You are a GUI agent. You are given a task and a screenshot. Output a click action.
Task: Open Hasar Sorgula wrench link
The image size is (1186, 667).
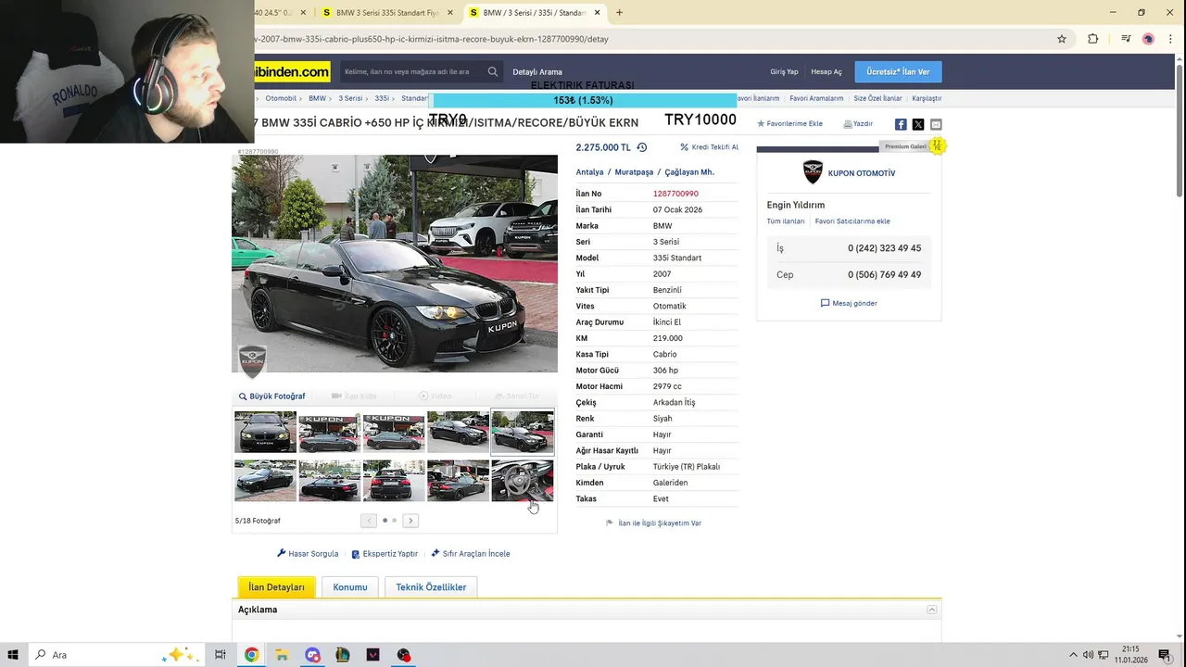308,553
